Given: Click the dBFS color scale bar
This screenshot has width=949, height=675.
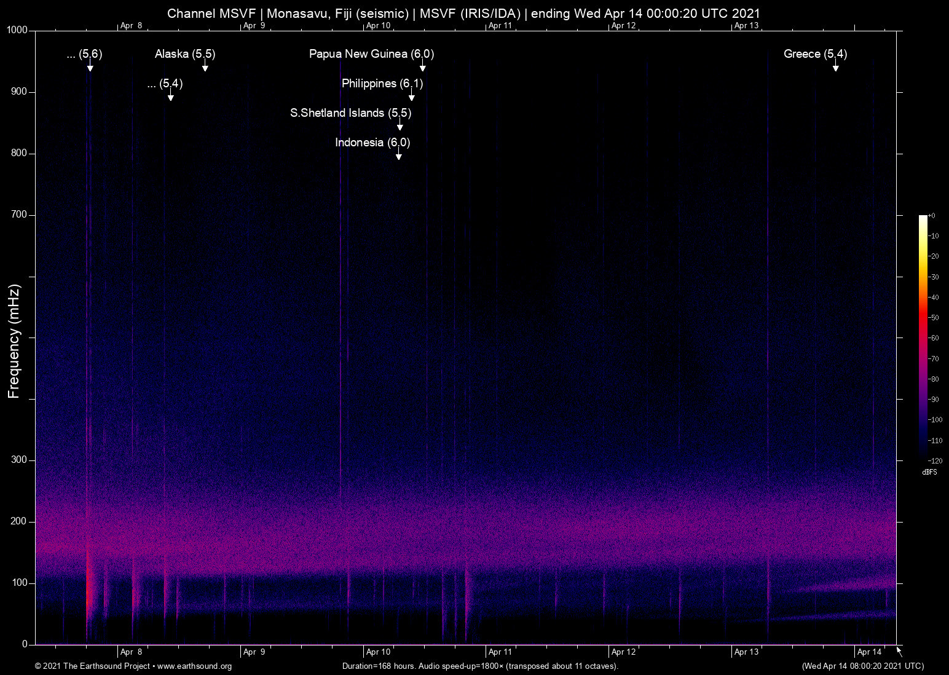Looking at the screenshot, I should (x=923, y=337).
